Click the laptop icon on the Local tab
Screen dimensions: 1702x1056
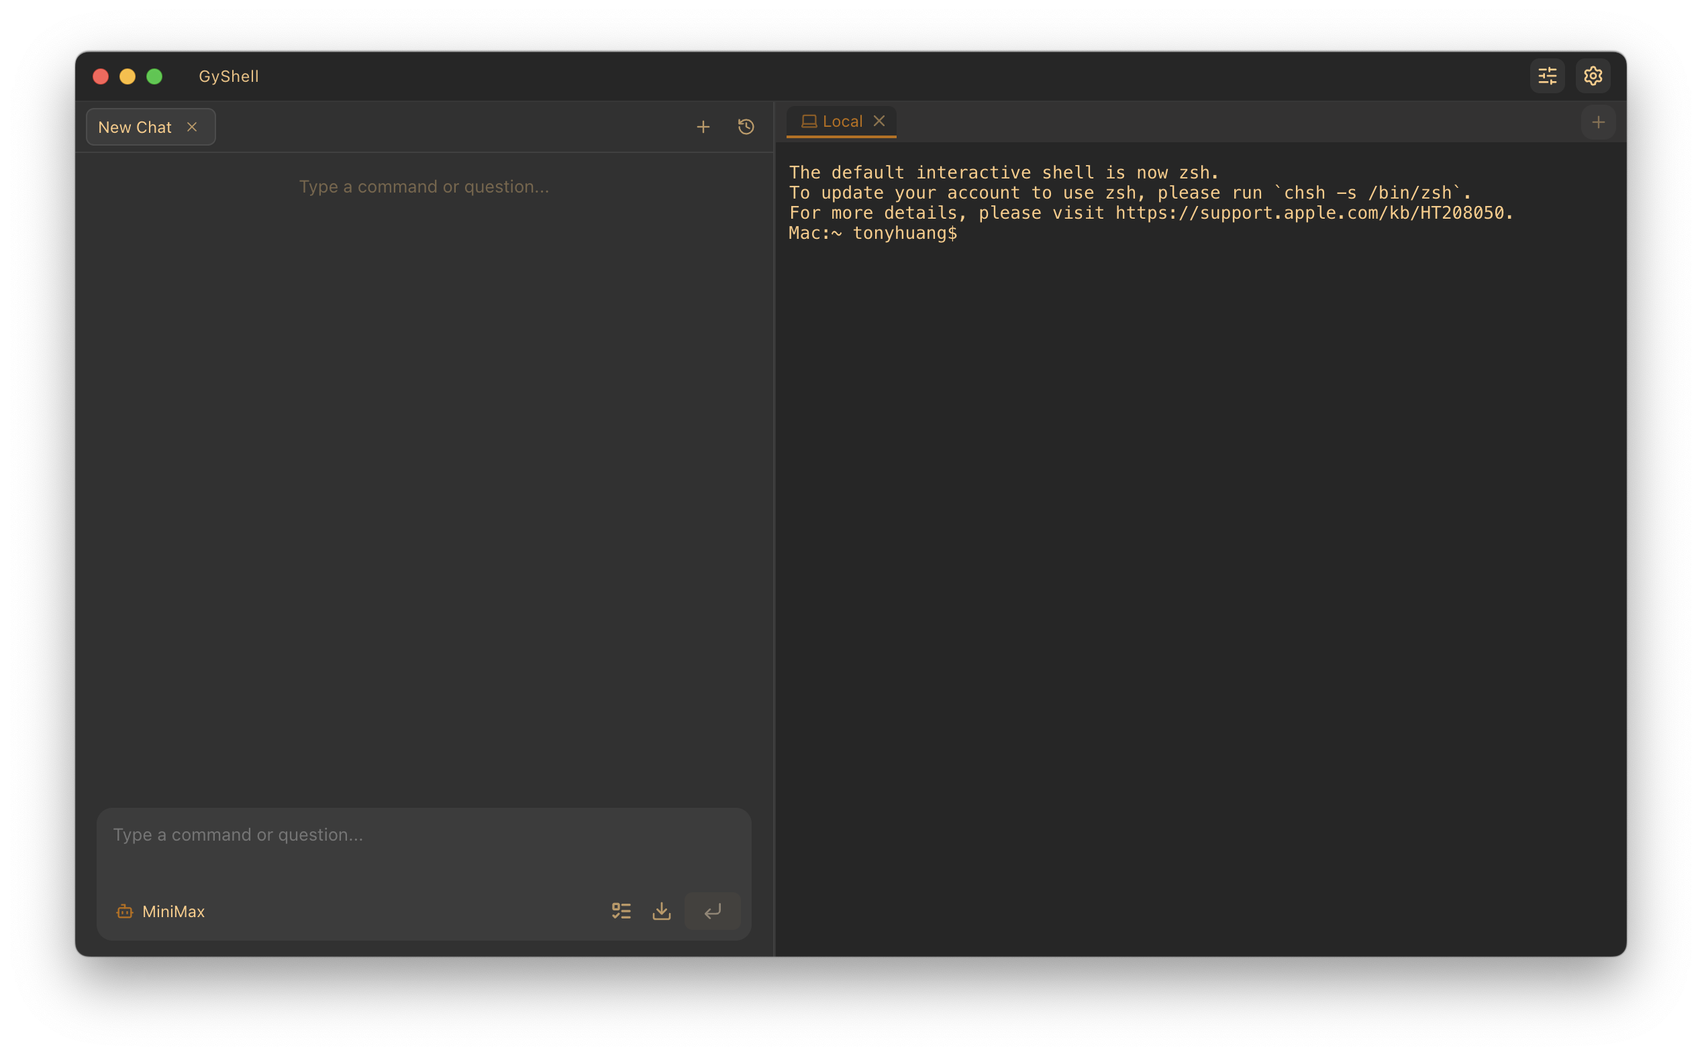click(810, 120)
